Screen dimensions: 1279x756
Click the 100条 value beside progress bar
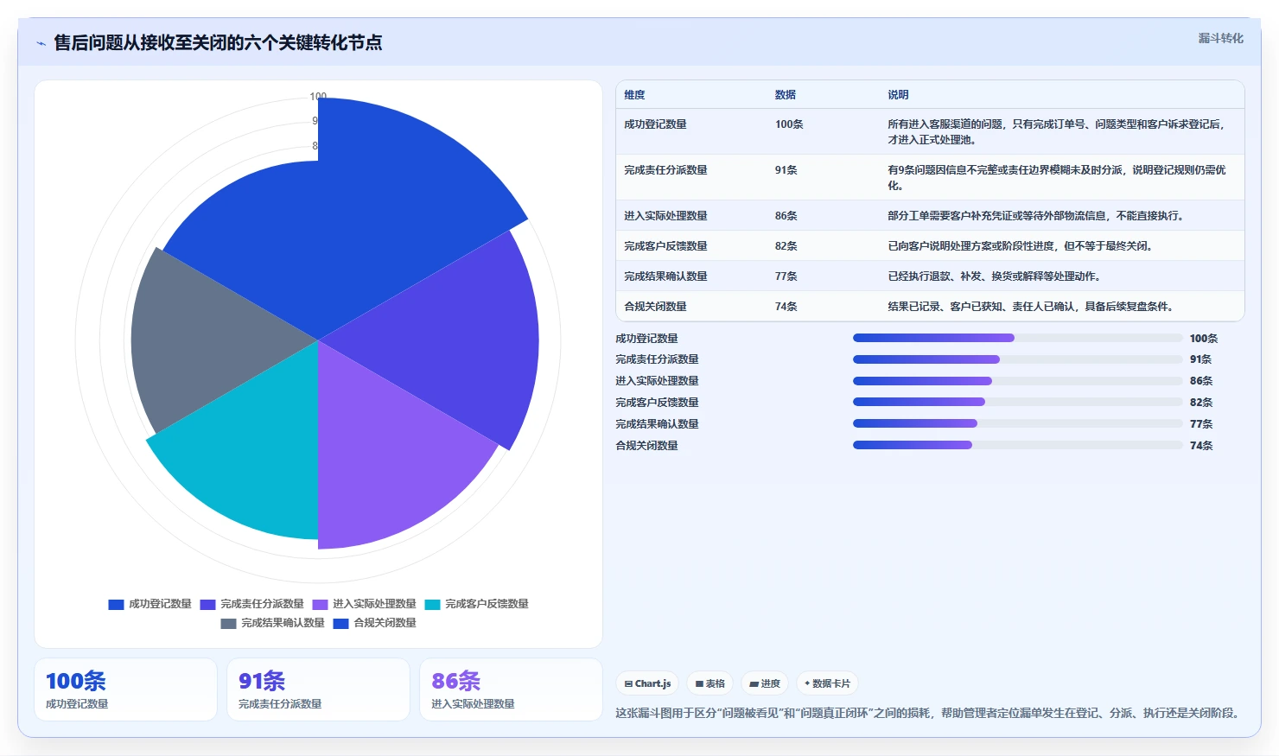pos(1204,339)
